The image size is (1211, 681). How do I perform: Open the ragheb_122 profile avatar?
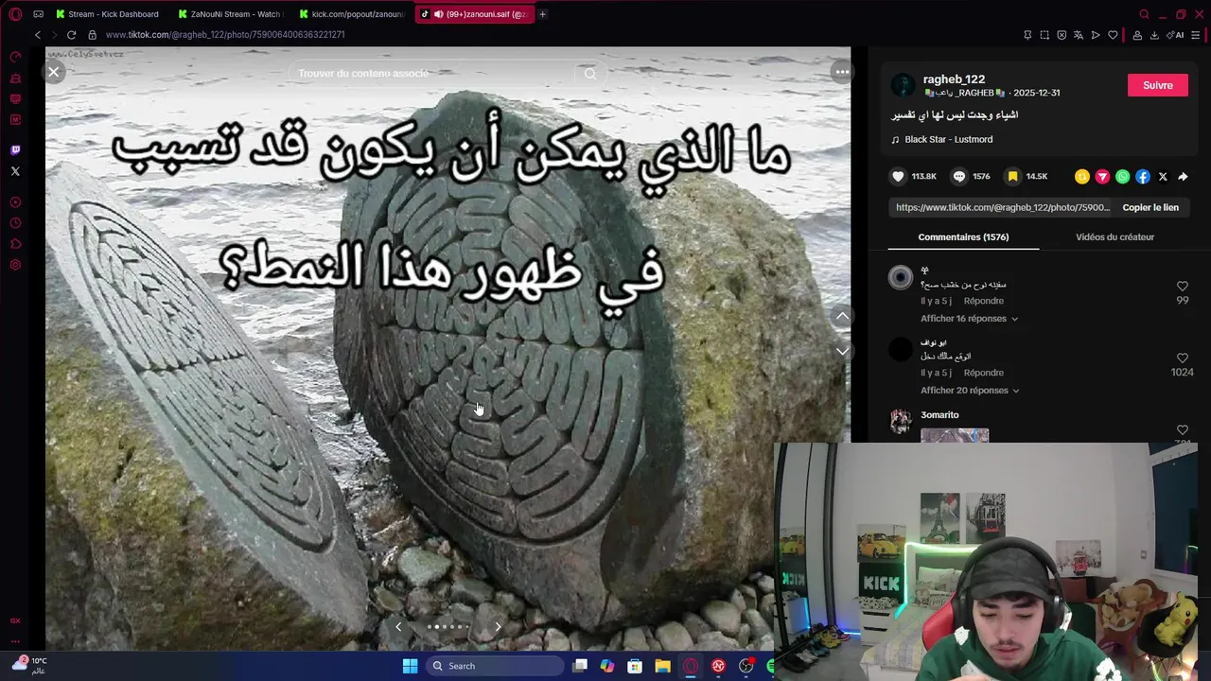click(x=904, y=86)
